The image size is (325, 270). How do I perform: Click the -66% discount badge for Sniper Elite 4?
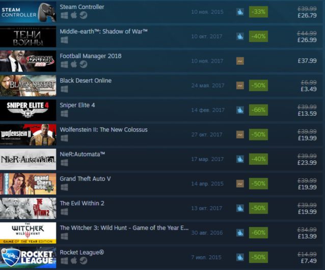pyautogui.click(x=258, y=110)
